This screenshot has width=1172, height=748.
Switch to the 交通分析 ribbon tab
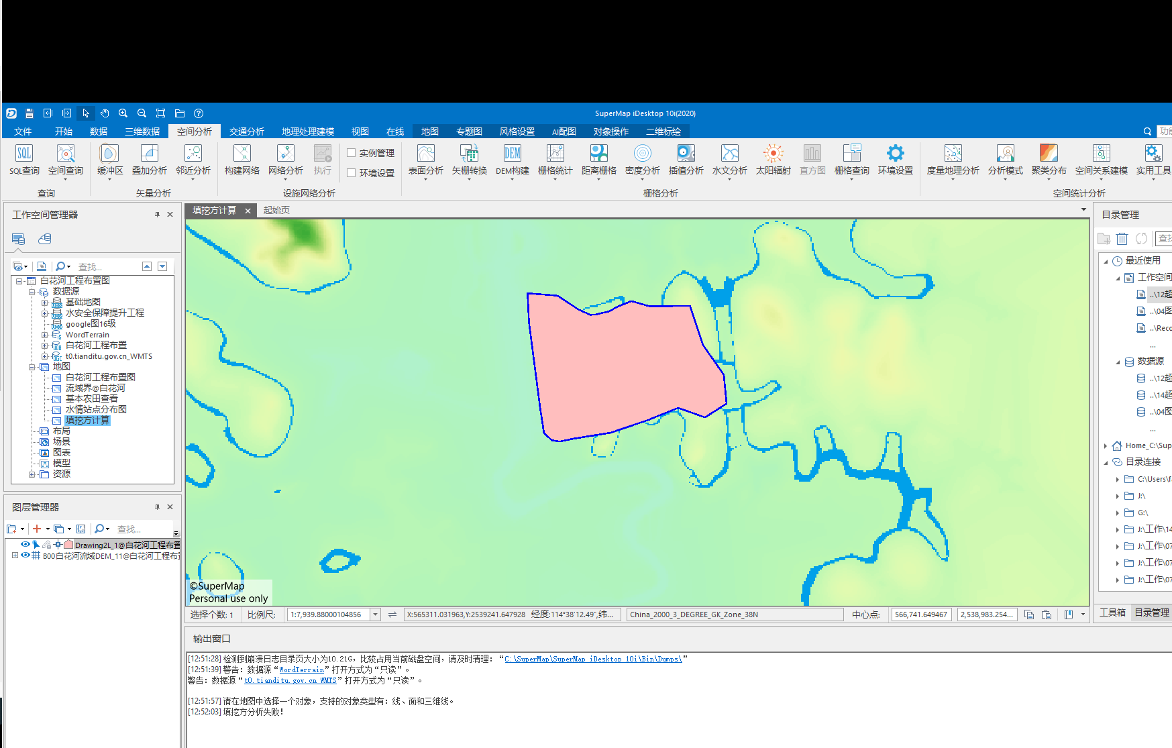point(247,131)
